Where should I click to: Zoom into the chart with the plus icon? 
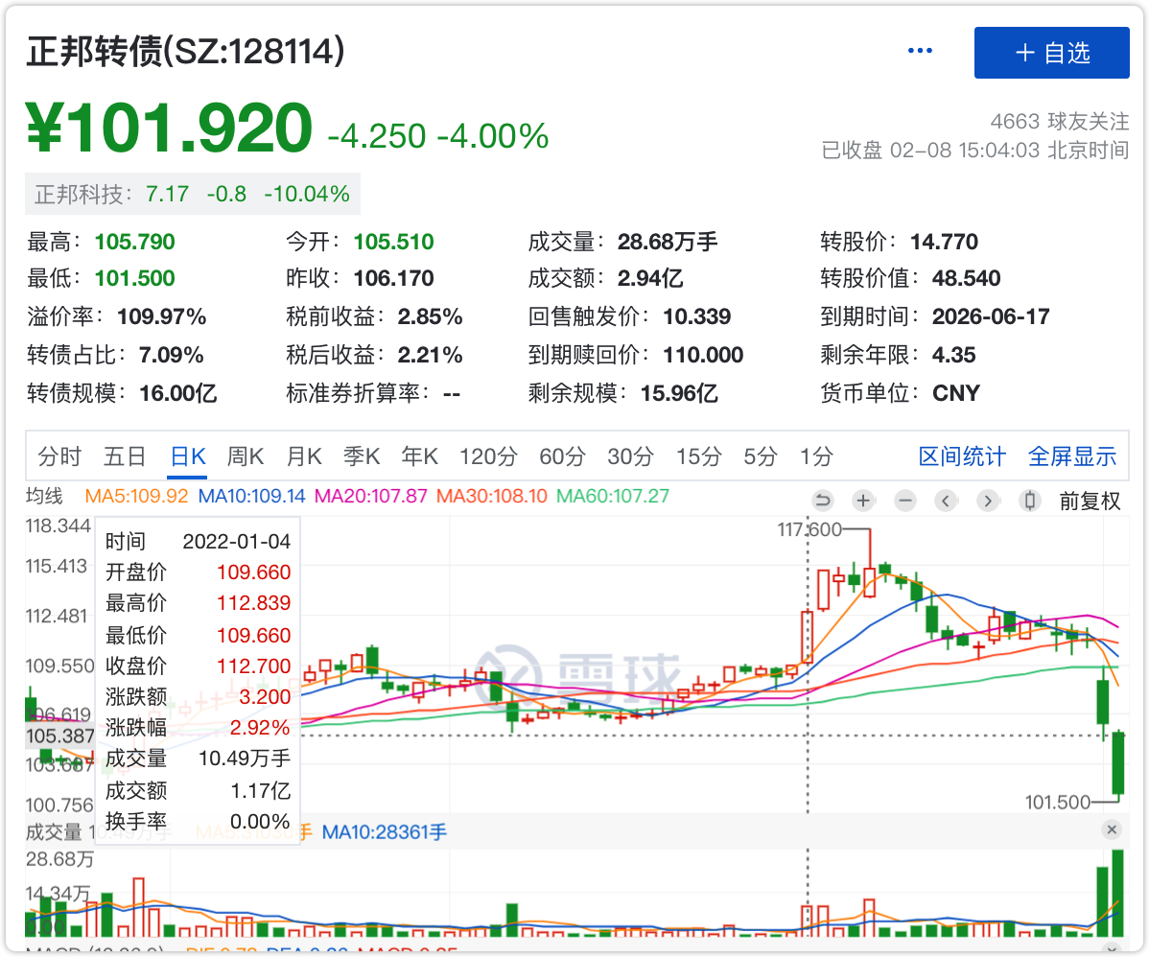pyautogui.click(x=863, y=501)
